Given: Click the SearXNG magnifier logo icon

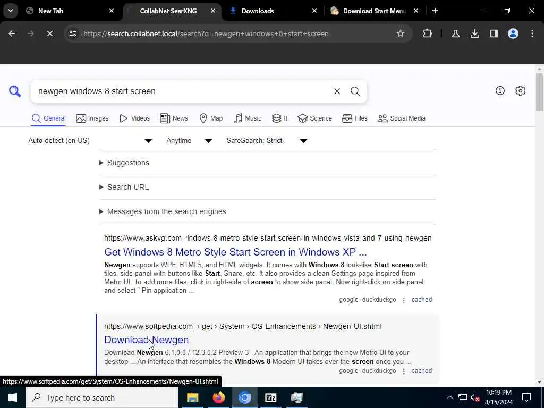Looking at the screenshot, I should tap(15, 91).
